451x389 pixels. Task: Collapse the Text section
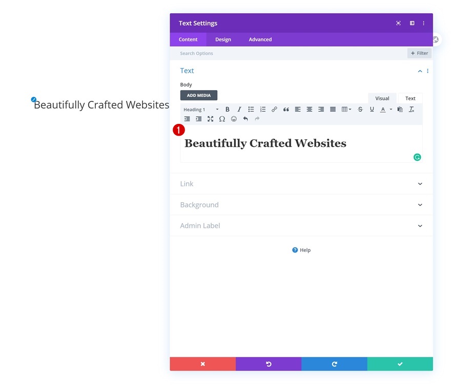[x=420, y=71]
